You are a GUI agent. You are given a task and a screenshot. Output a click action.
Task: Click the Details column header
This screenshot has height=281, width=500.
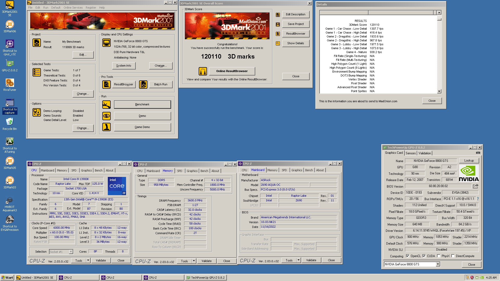point(378,12)
